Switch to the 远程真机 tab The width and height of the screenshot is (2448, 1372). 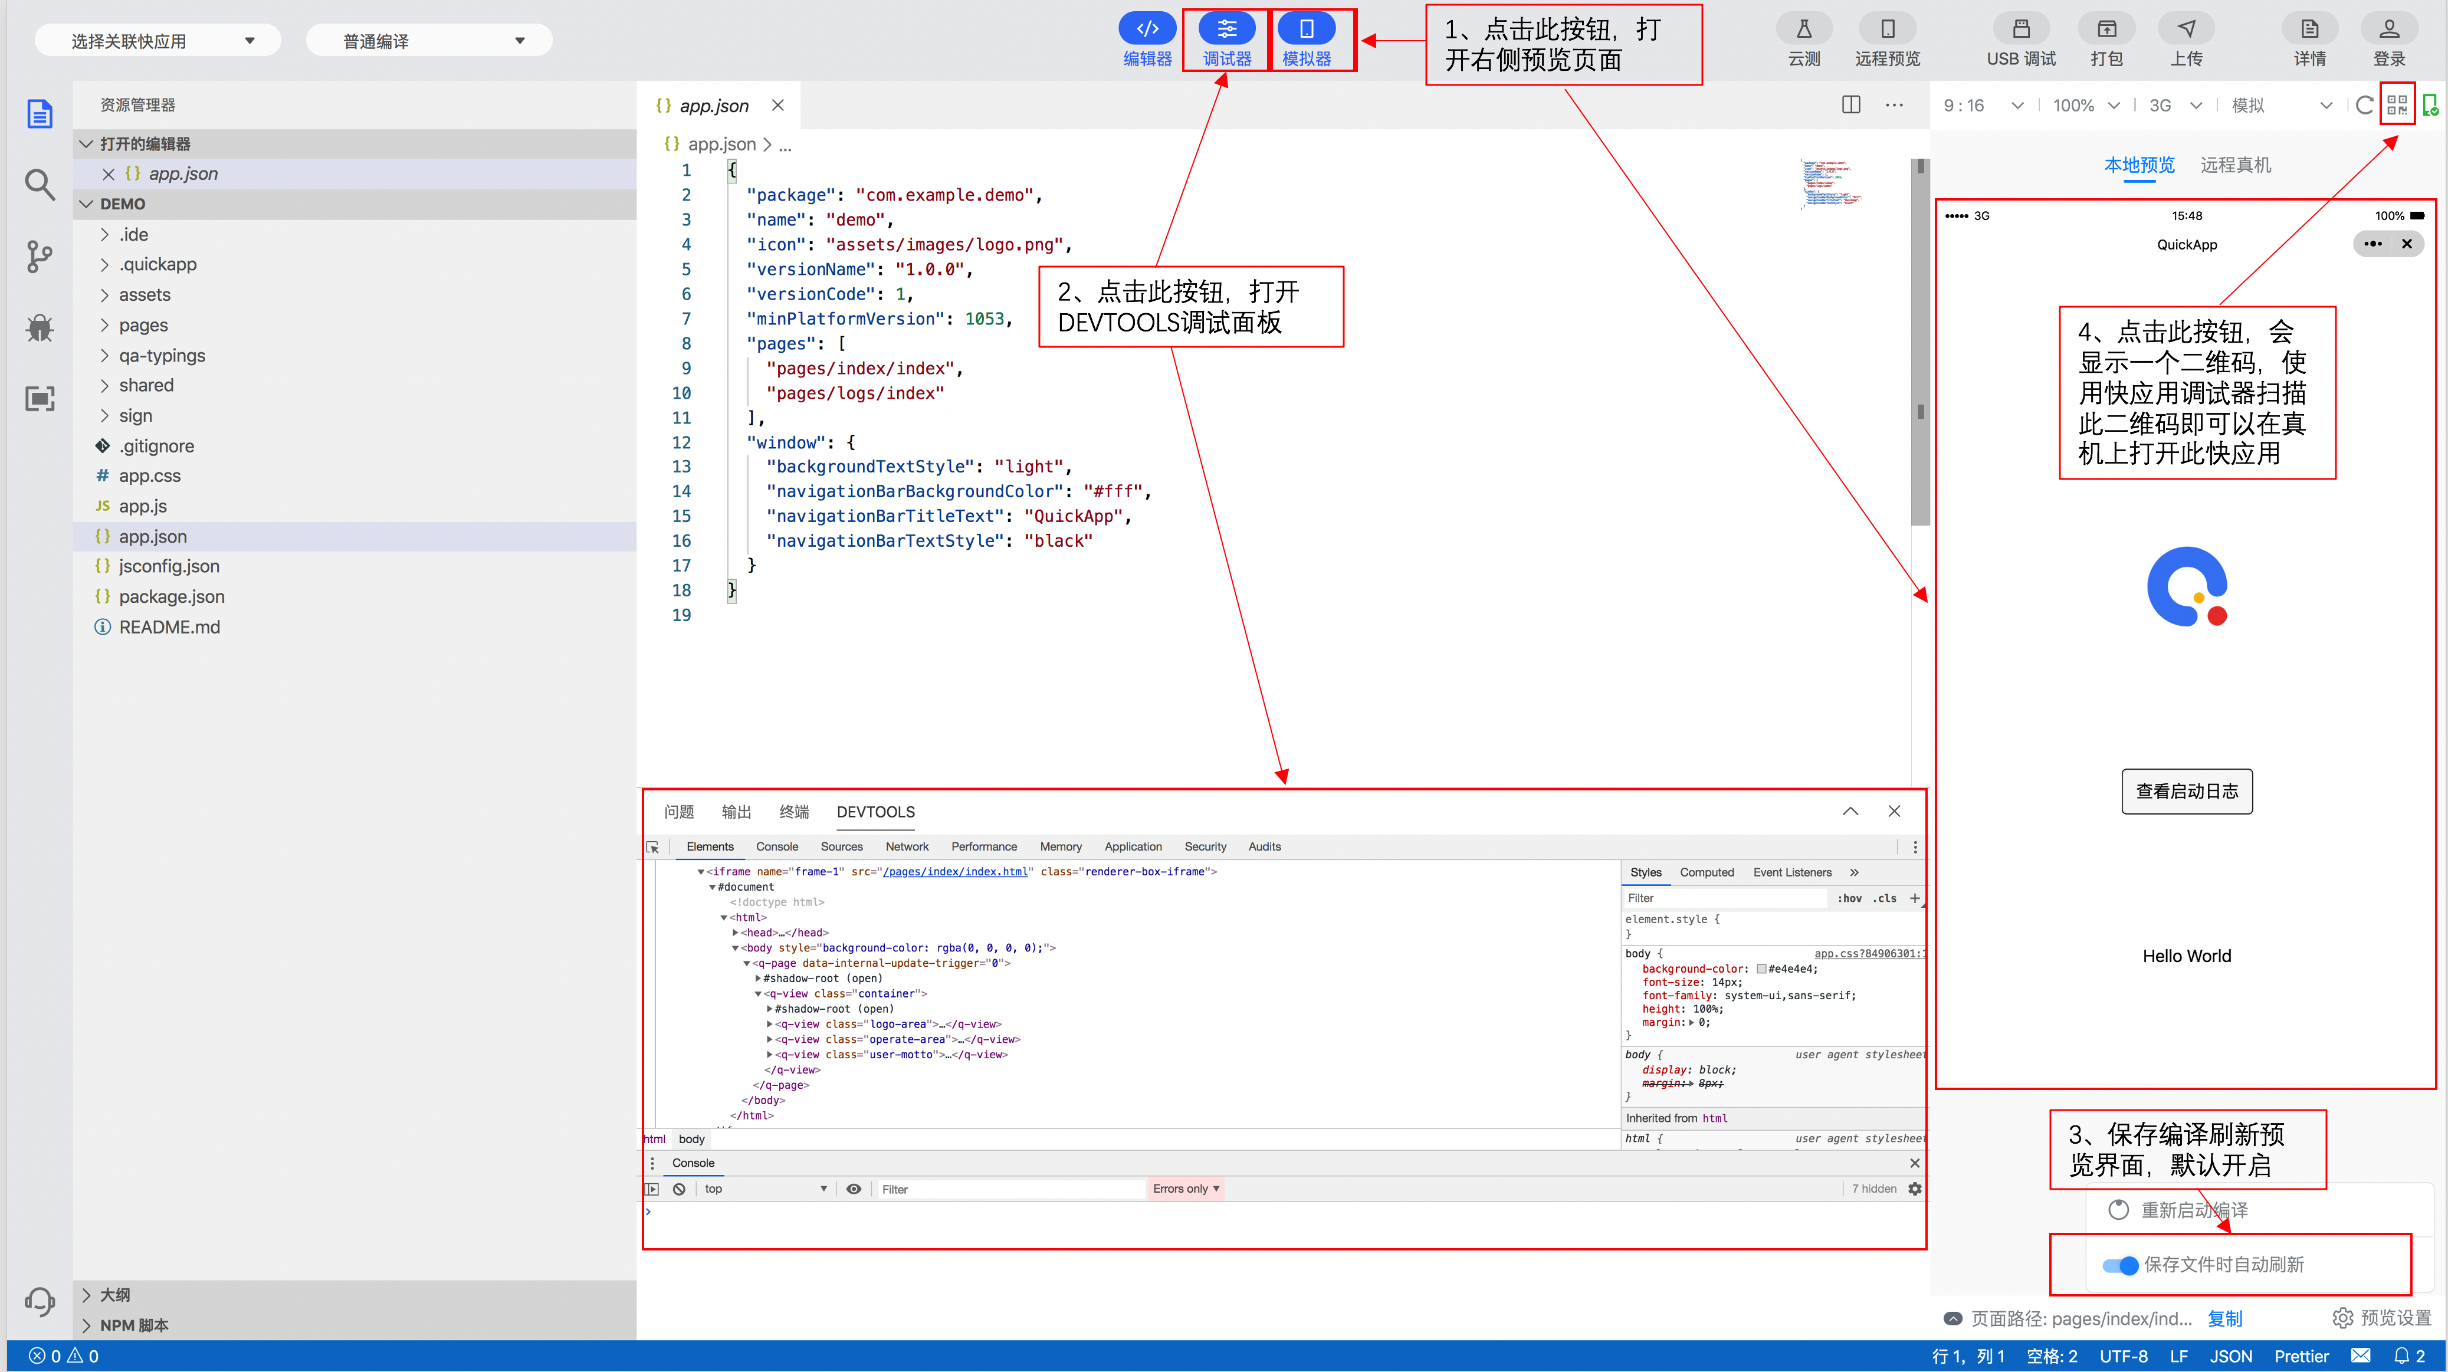pos(2235,165)
